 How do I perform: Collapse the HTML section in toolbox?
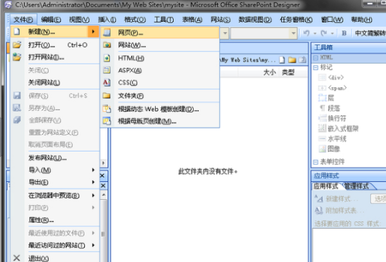click(316, 58)
